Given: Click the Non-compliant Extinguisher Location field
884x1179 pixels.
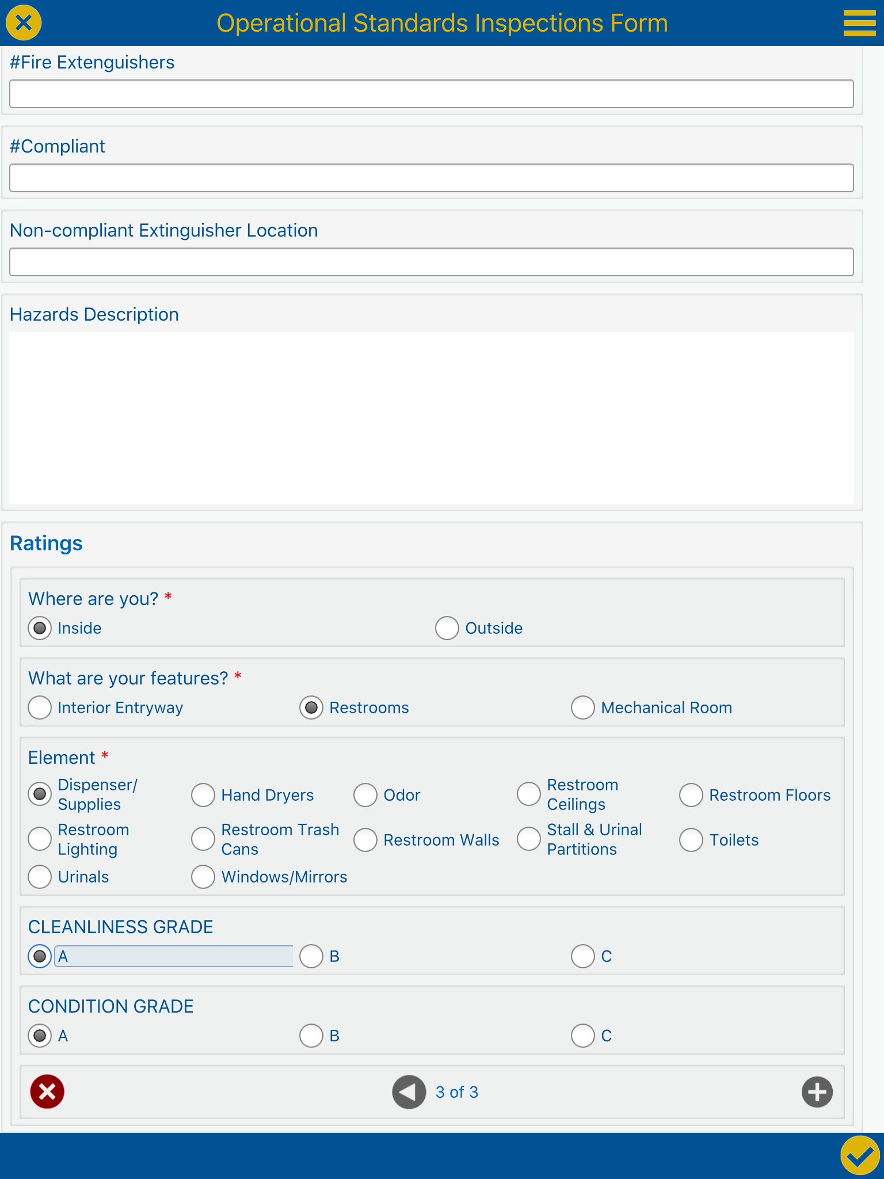Looking at the screenshot, I should (x=432, y=262).
